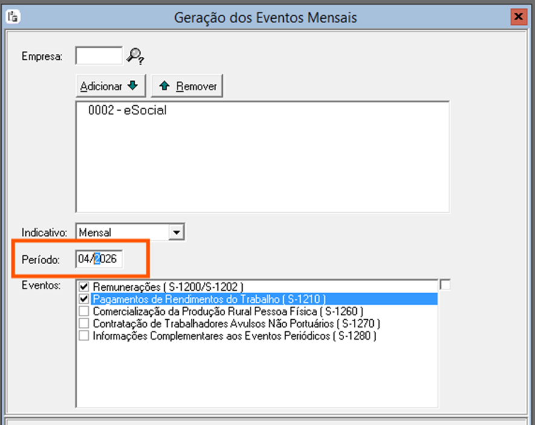The width and height of the screenshot is (535, 425).
Task: Uncheck Remunerações (S-1200/S-1202) checkbox
Action: pyautogui.click(x=84, y=286)
